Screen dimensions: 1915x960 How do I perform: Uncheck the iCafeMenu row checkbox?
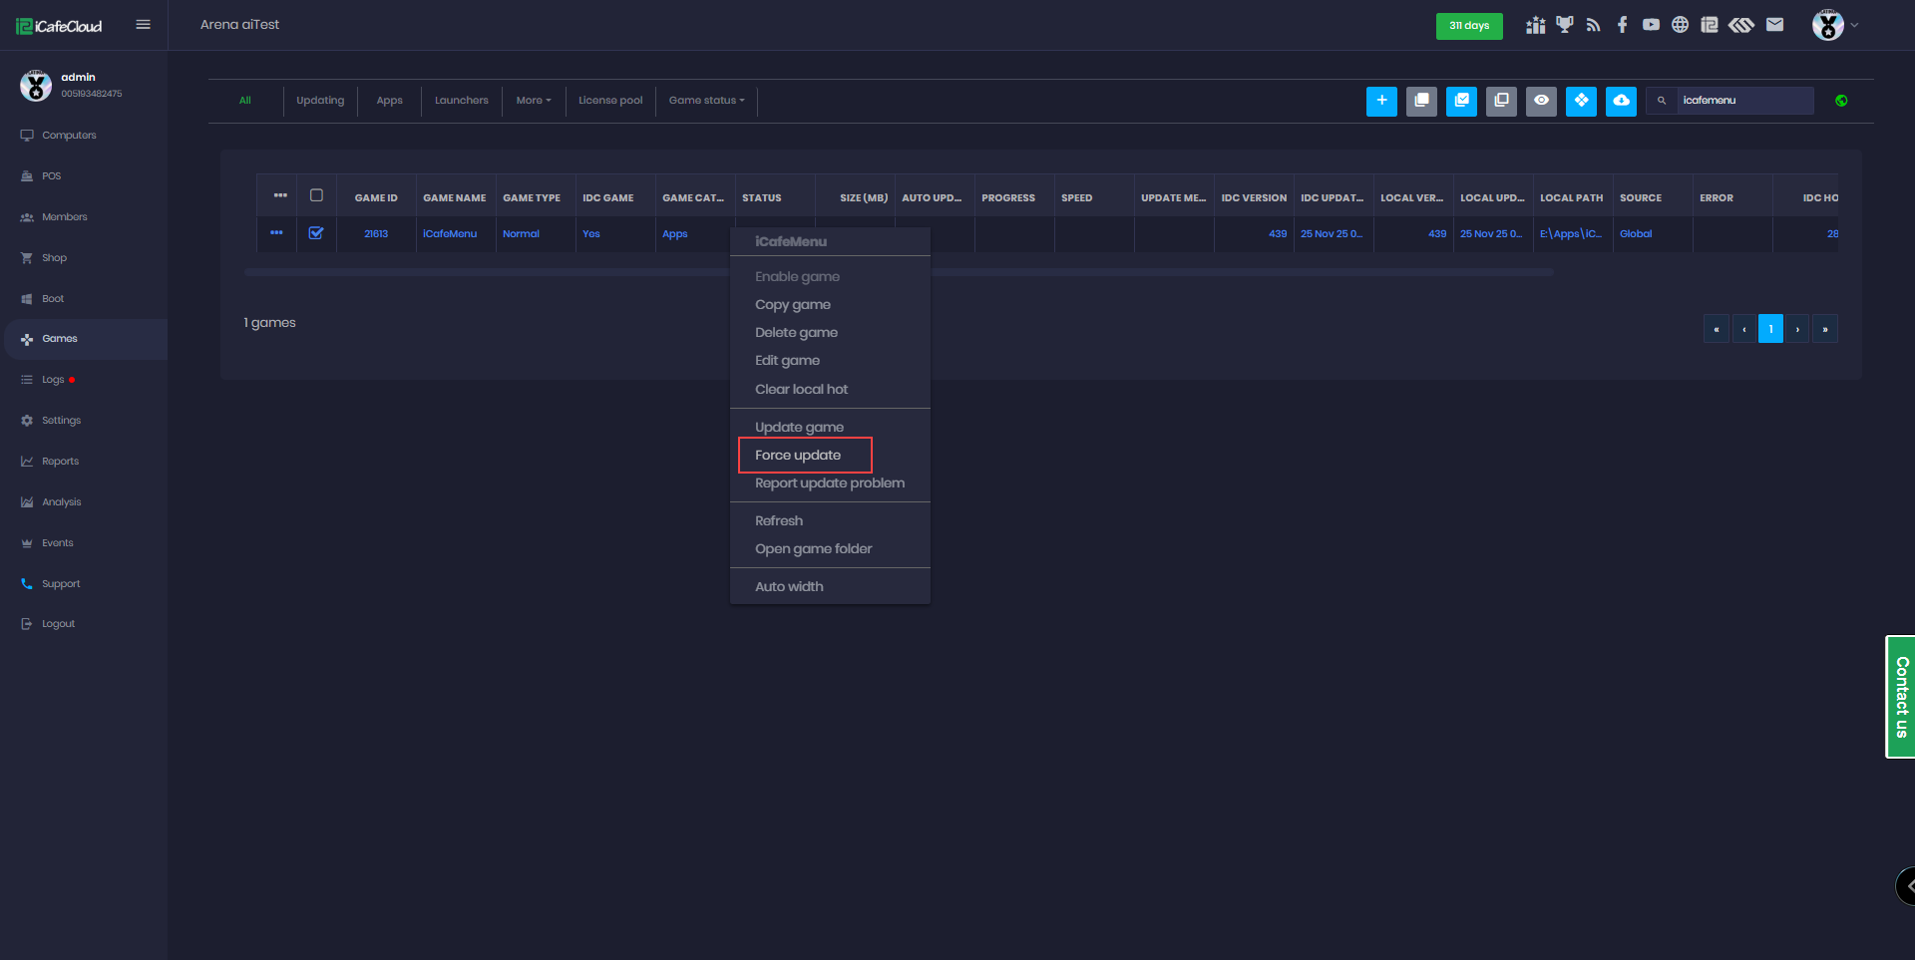tap(316, 233)
